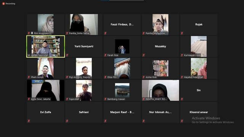Click the red Recording indicator icon

click(3, 3)
